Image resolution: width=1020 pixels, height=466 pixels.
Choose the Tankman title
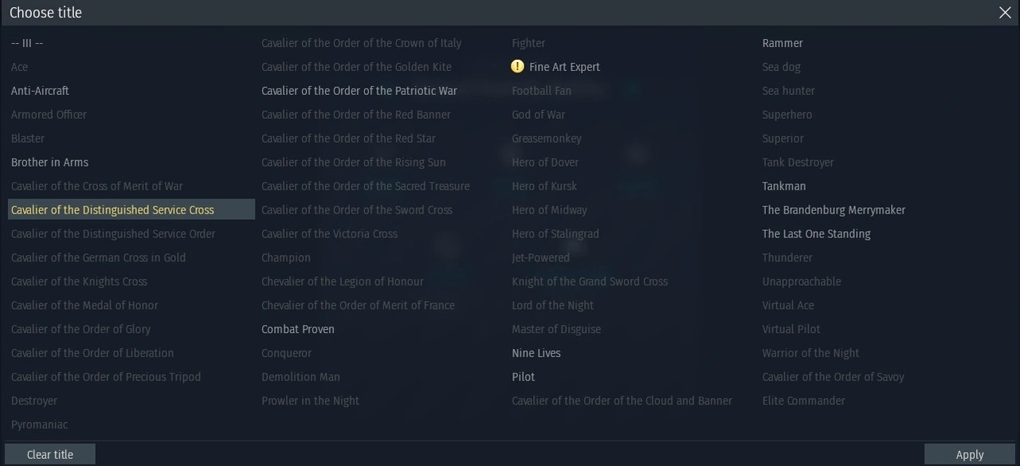coord(784,186)
